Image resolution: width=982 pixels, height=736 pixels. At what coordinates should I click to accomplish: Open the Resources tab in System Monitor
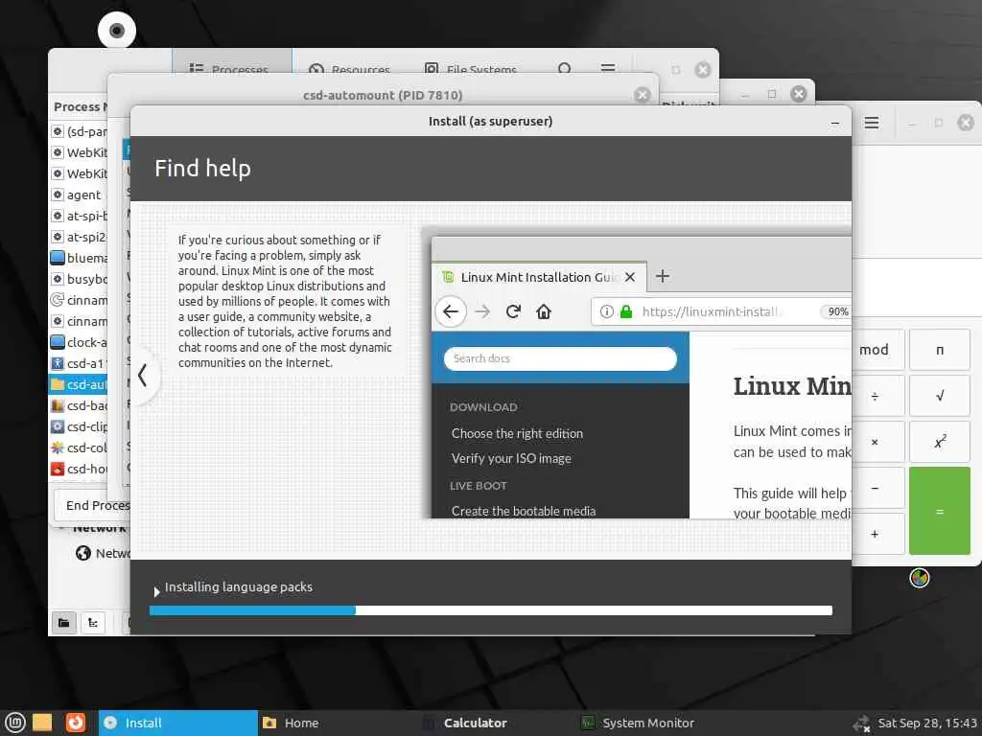[x=351, y=69]
